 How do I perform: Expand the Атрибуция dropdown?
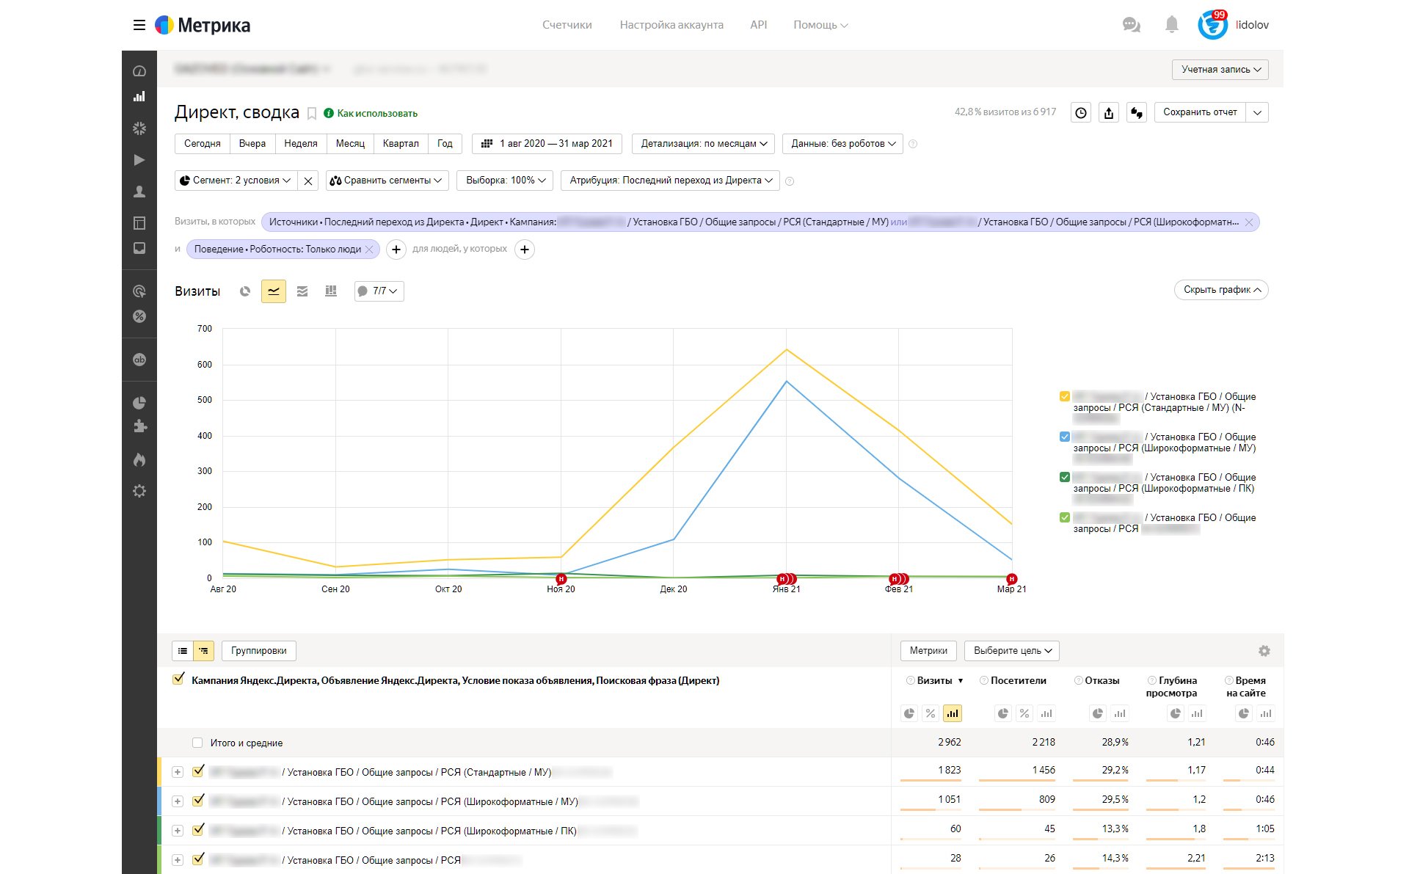point(670,181)
